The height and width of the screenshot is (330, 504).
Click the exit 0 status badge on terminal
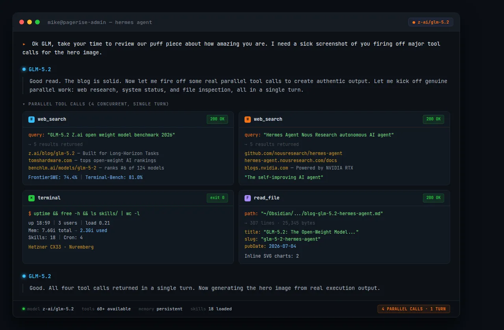tap(217, 198)
